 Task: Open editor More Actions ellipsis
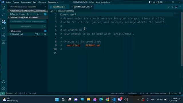[x=180, y=7]
